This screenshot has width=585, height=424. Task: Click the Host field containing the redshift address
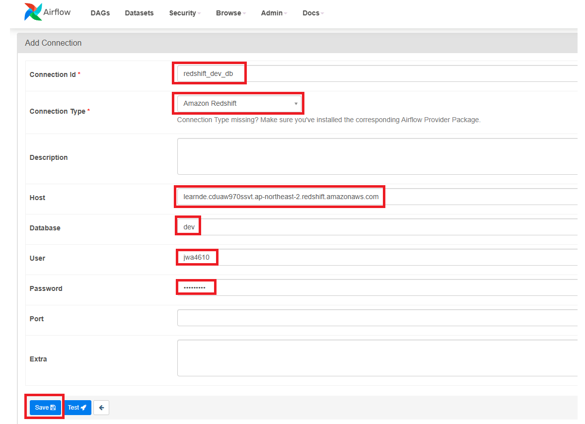coord(377,197)
